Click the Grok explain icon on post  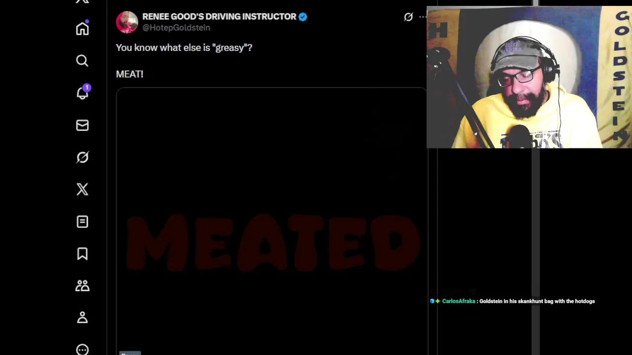[408, 17]
